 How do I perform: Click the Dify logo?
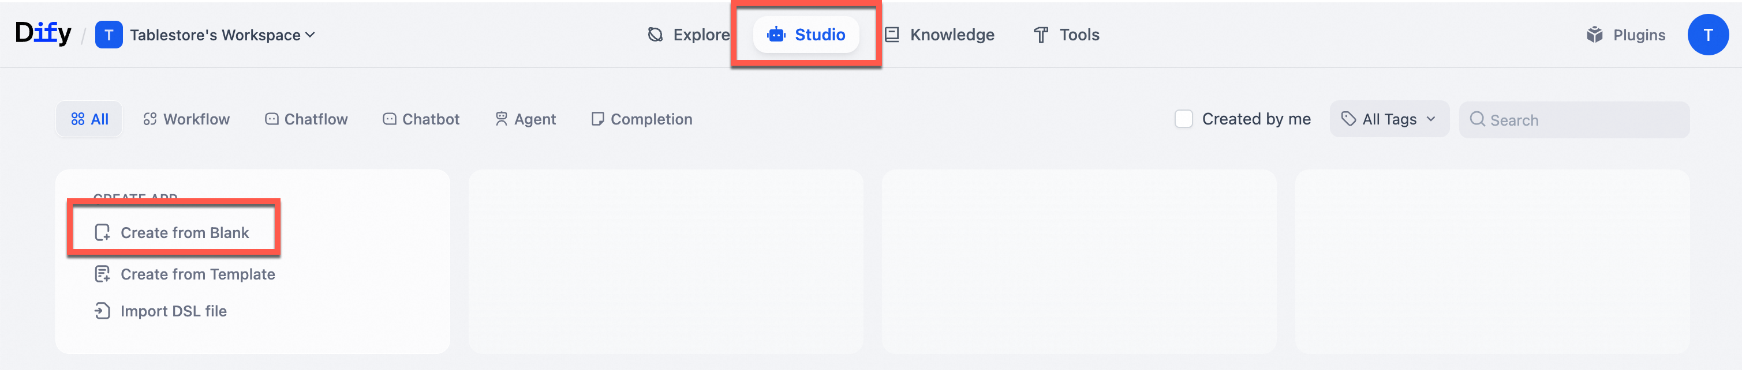click(x=43, y=33)
